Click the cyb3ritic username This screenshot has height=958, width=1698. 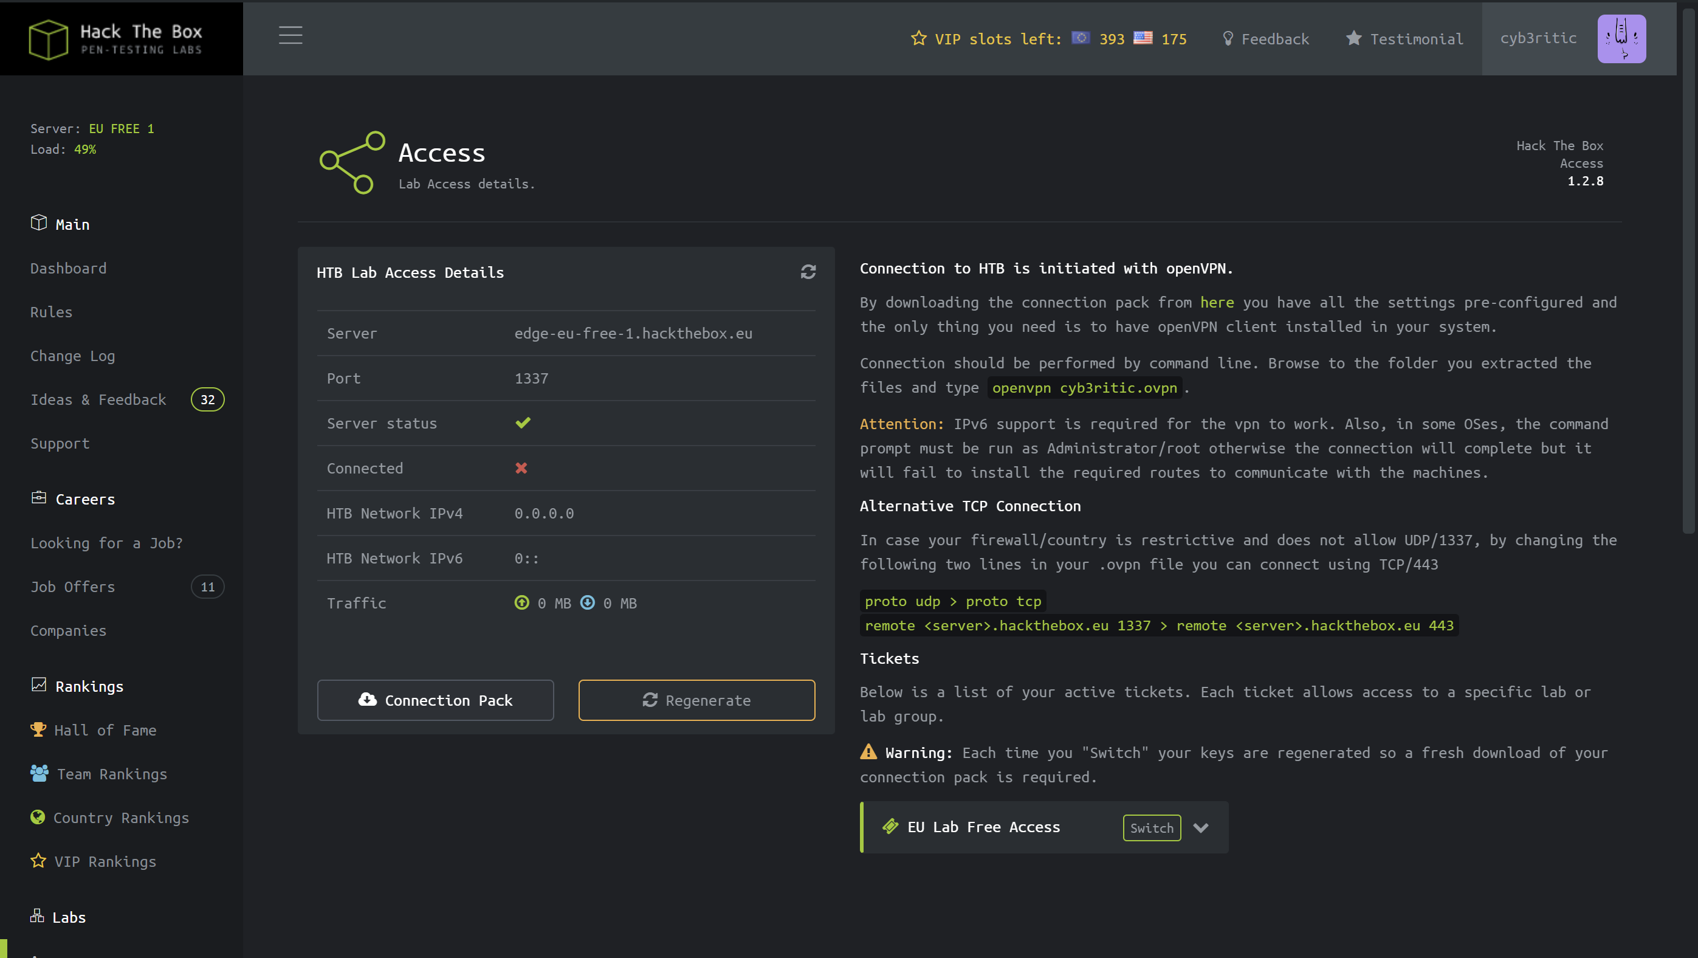[1538, 38]
